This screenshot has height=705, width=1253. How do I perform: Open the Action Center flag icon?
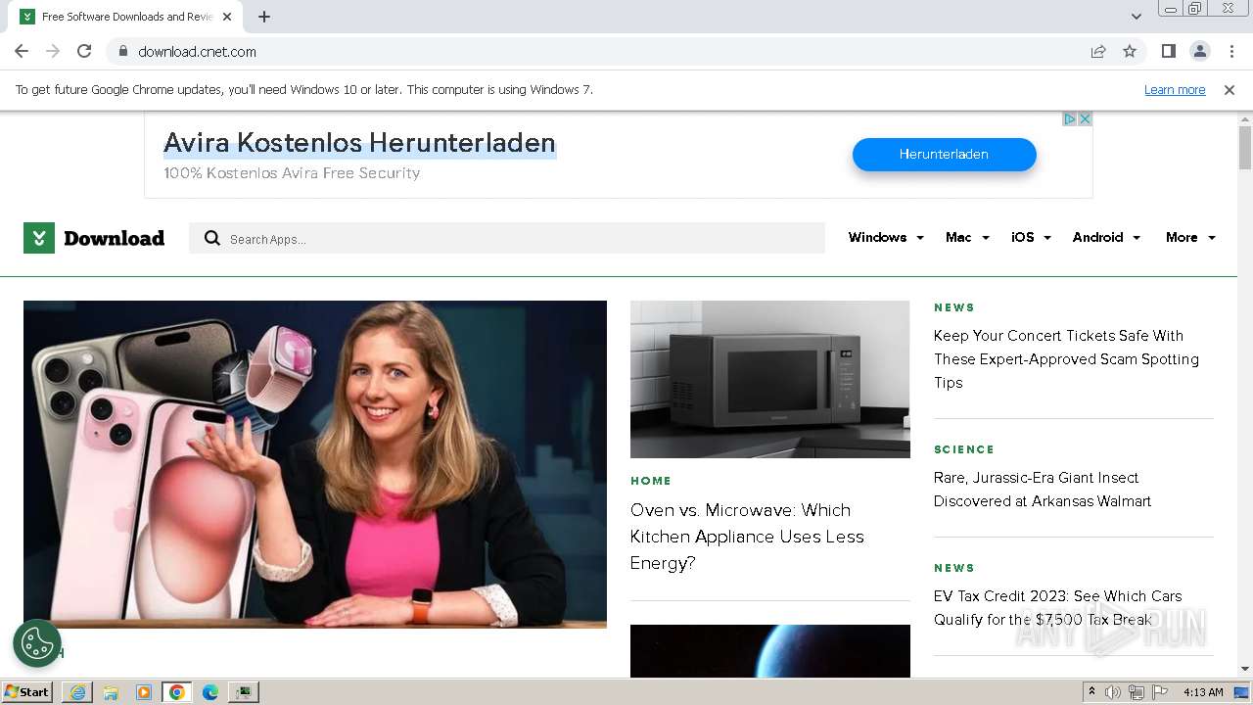1160,692
